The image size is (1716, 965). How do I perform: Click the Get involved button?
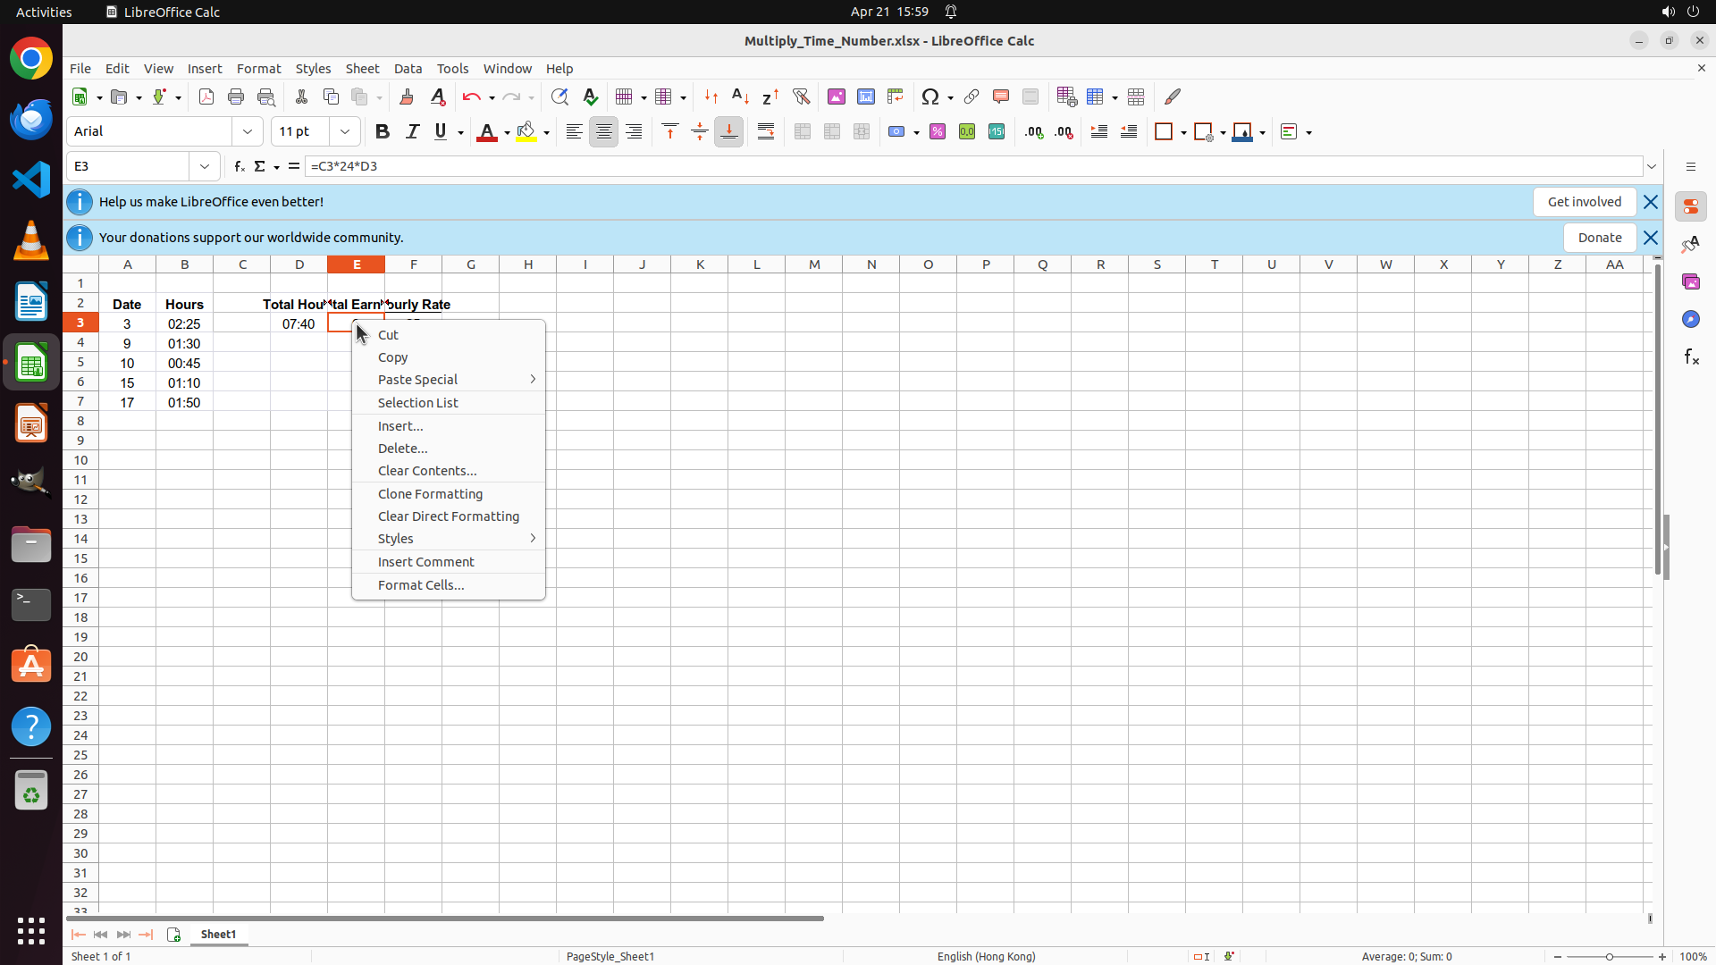(1584, 202)
